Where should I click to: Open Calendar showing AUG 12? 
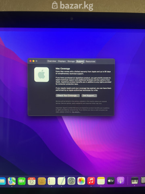[x=31, y=181]
